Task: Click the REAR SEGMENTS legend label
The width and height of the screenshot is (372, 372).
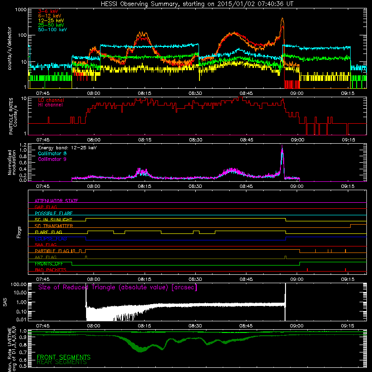Action: click(62, 362)
